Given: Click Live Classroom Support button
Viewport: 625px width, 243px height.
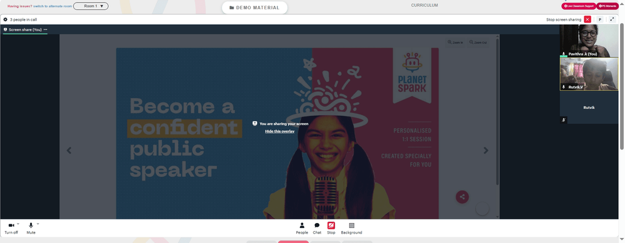Looking at the screenshot, I should 579,6.
